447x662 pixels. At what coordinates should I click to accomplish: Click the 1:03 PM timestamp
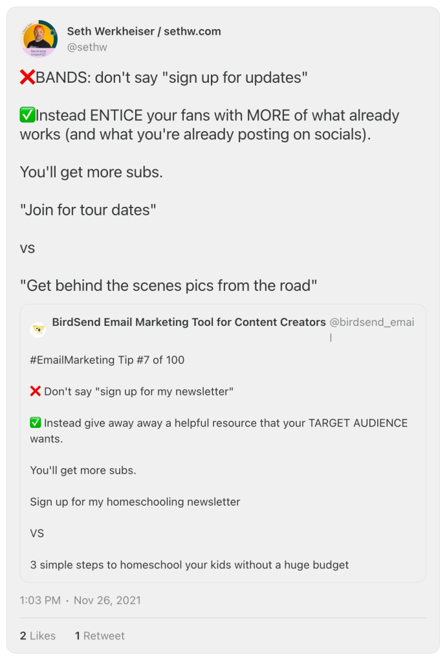40,601
